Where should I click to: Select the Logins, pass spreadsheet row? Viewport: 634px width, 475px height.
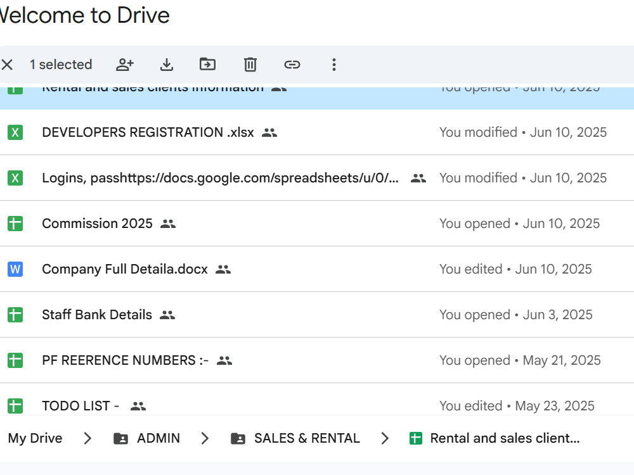[x=317, y=178]
